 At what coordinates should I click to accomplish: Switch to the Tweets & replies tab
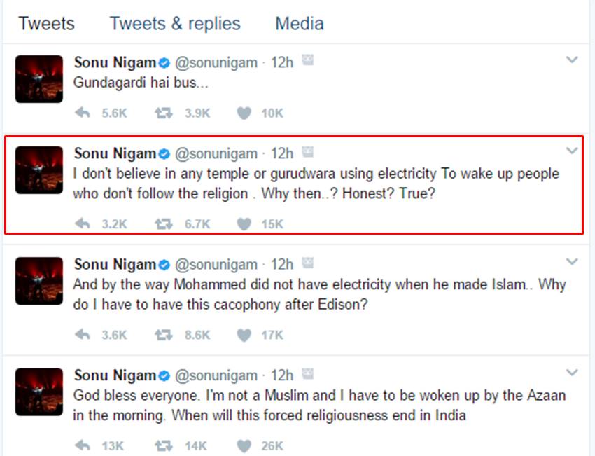pyautogui.click(x=175, y=23)
